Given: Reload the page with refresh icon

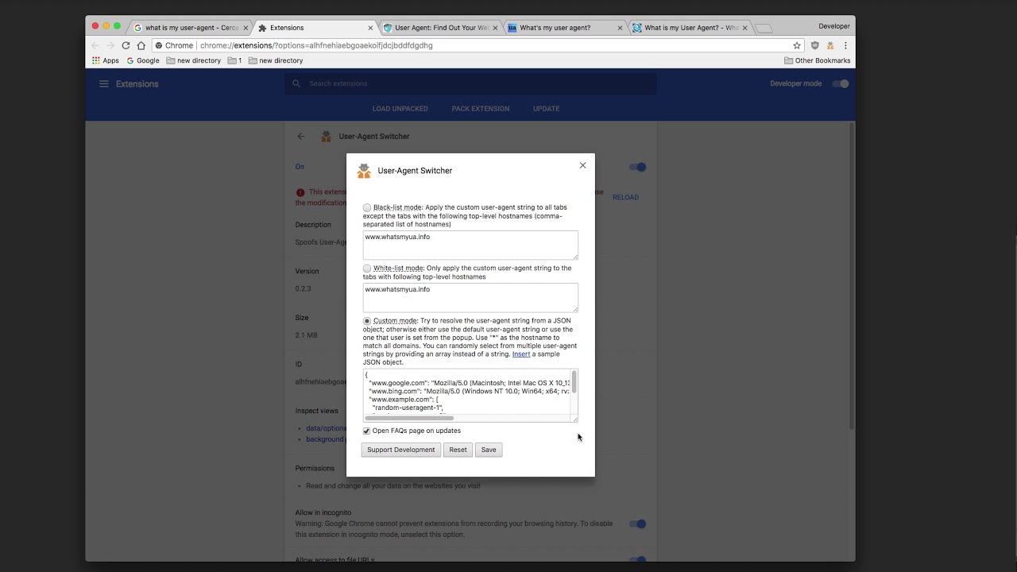Looking at the screenshot, I should click(126, 45).
